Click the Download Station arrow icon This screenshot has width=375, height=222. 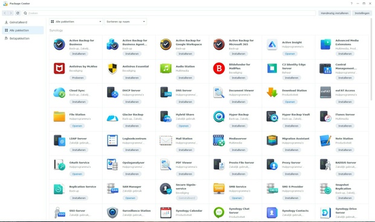pos(272,92)
